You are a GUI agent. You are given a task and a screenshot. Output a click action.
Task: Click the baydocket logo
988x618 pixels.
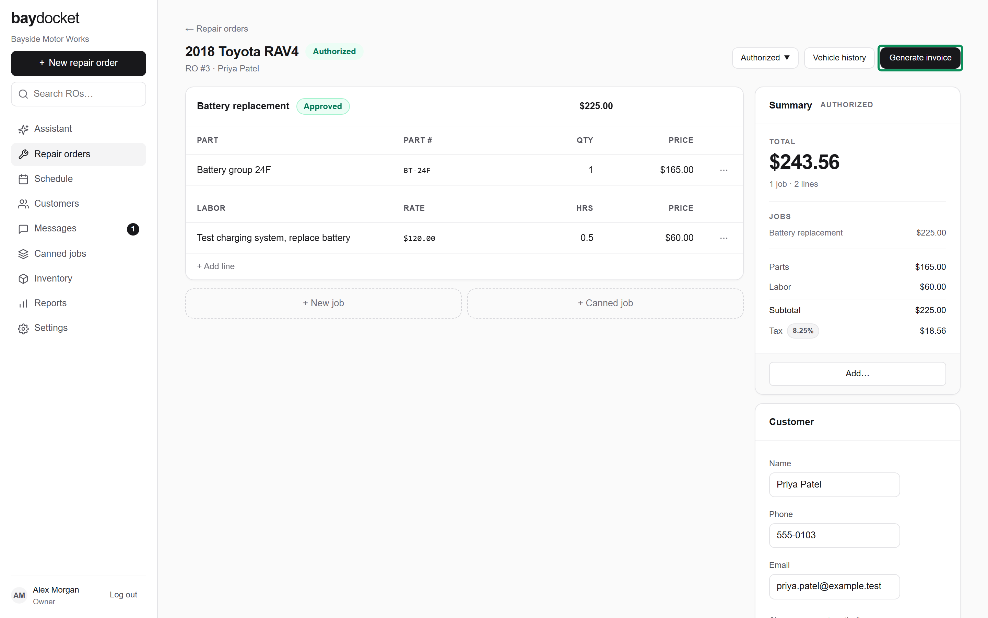pyautogui.click(x=45, y=19)
